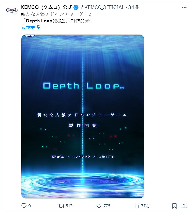Open the KEMCO profile avatar
This screenshot has height=213, width=192.
(x=12, y=11)
